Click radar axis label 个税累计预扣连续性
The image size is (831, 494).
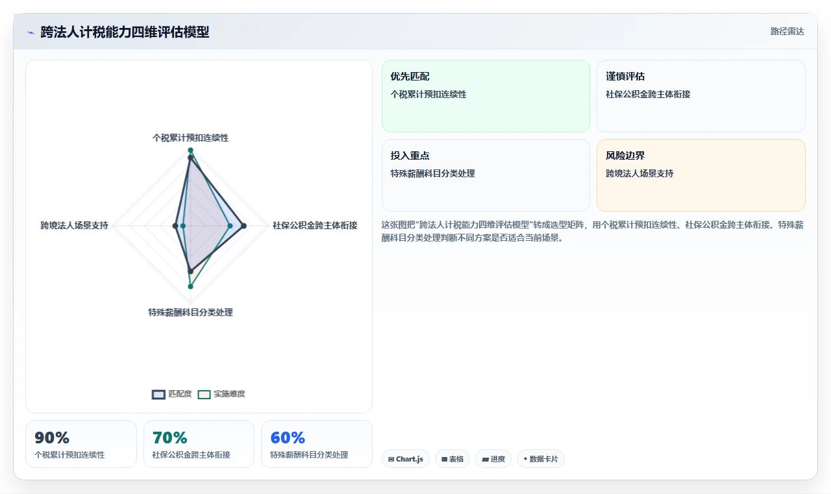[x=190, y=138]
